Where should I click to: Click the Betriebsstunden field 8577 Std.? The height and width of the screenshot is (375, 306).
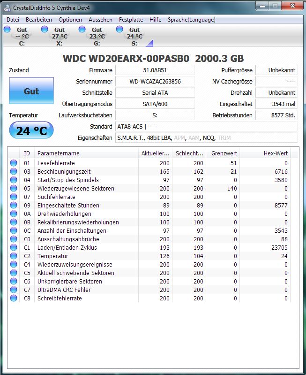pos(276,115)
